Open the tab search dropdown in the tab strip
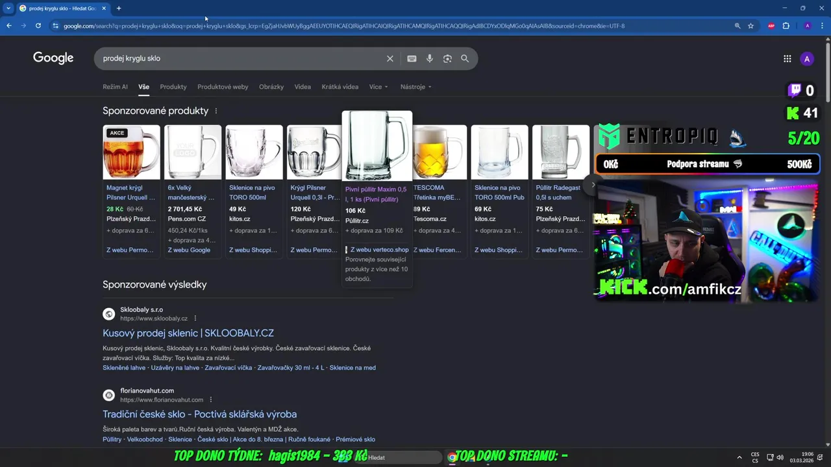This screenshot has width=831, height=467. click(x=8, y=8)
